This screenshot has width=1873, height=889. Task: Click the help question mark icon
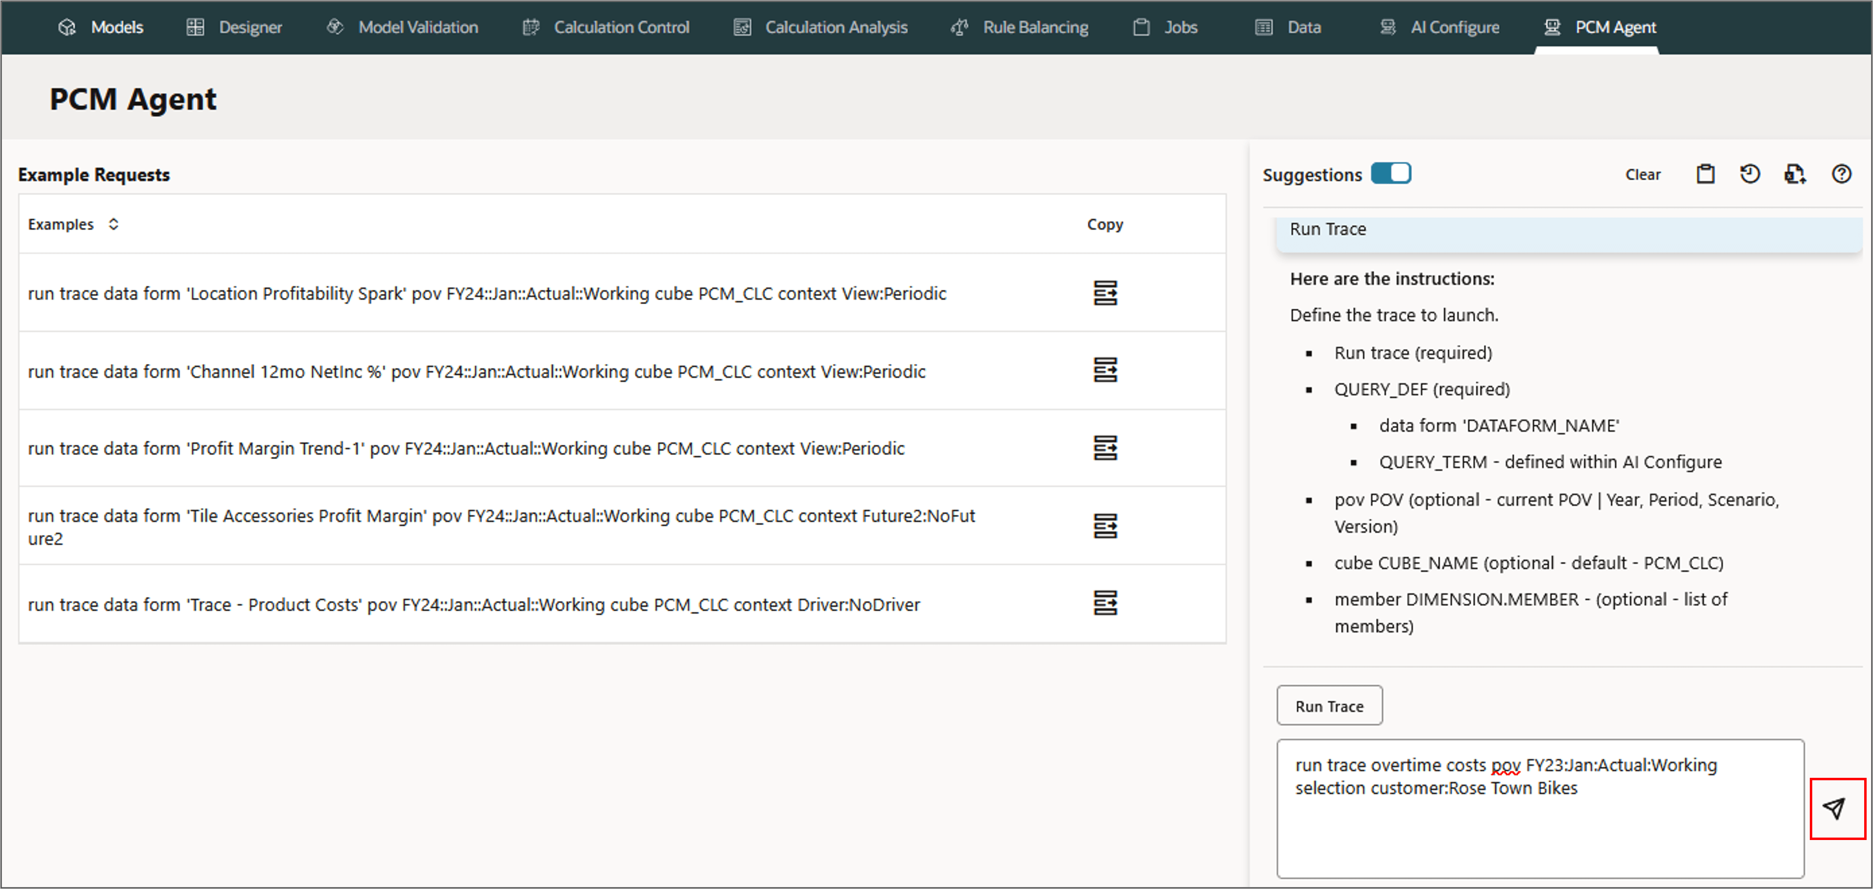pos(1841,174)
